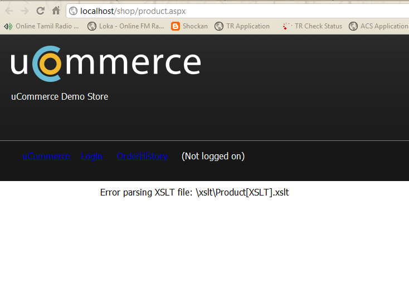
Task: Open the Login link
Action: (x=92, y=156)
